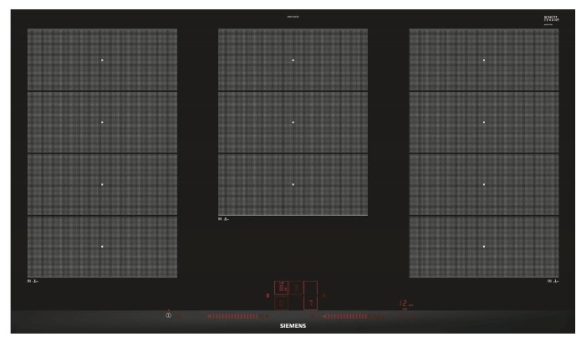
Task: Select the zone indicator showing 7
Action: [x=310, y=303]
